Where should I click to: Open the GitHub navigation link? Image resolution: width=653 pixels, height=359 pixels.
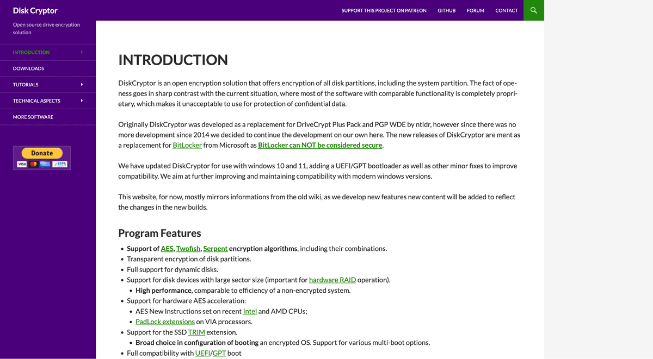tap(446, 10)
